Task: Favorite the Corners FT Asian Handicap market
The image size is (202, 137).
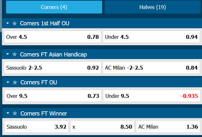Action: click(14, 55)
